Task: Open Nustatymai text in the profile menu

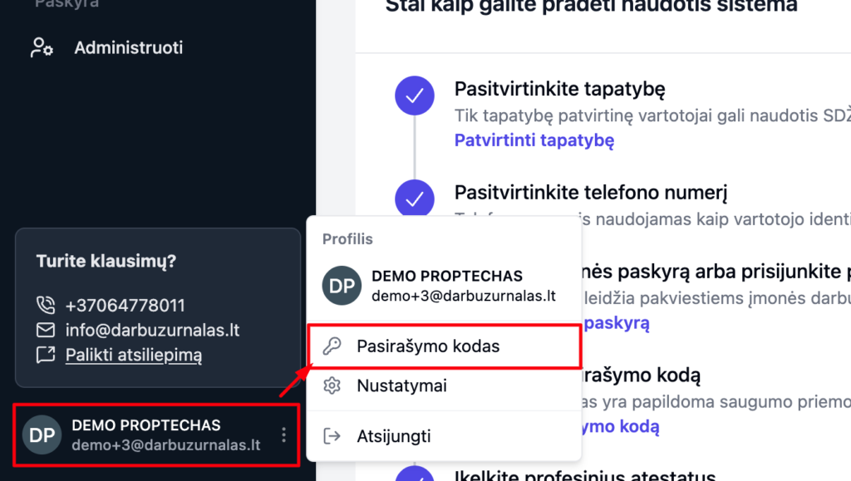Action: coord(401,385)
